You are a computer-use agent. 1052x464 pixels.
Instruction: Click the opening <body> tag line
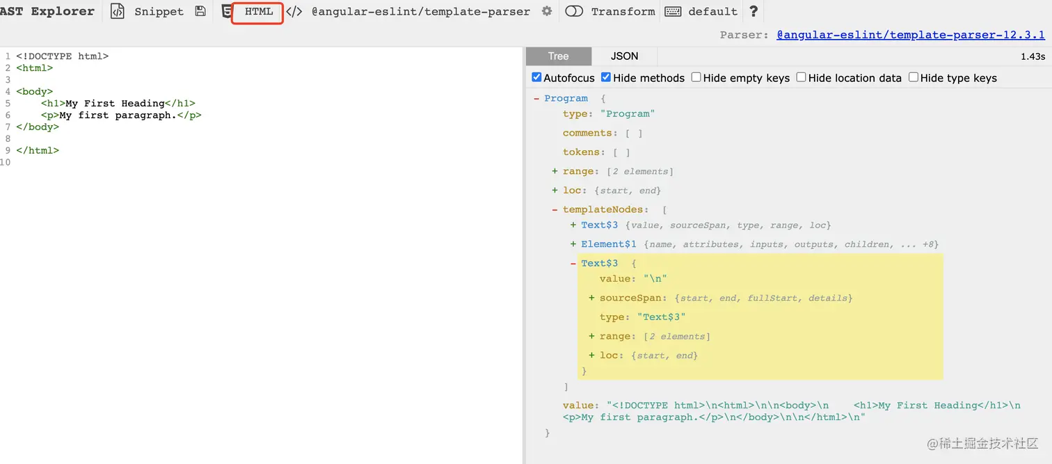click(34, 92)
